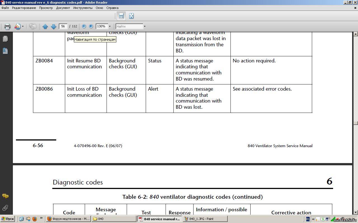
Task: Open the collaboration tool dropdown arrow
Action: (23, 26)
